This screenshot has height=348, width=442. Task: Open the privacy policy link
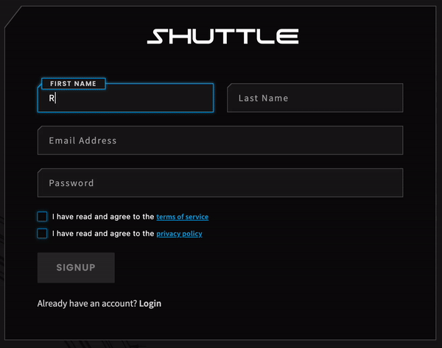(179, 234)
